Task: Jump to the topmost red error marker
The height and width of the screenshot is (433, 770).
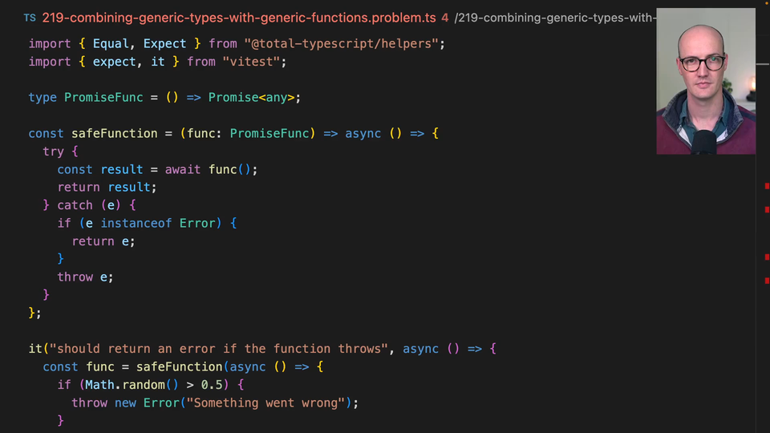Action: click(767, 186)
